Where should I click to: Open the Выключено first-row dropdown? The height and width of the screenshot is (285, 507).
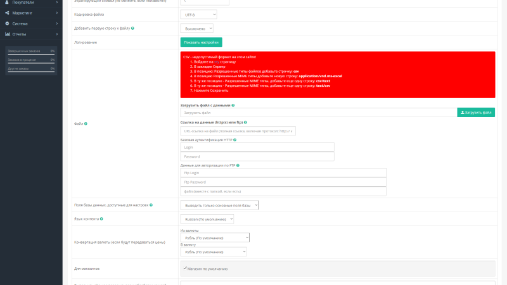(x=196, y=28)
